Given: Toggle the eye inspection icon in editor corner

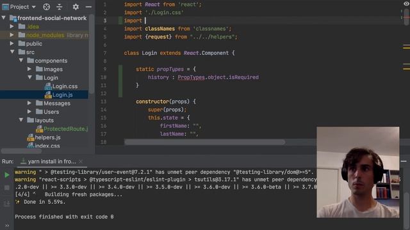Looking at the screenshot, I should 406,4.
